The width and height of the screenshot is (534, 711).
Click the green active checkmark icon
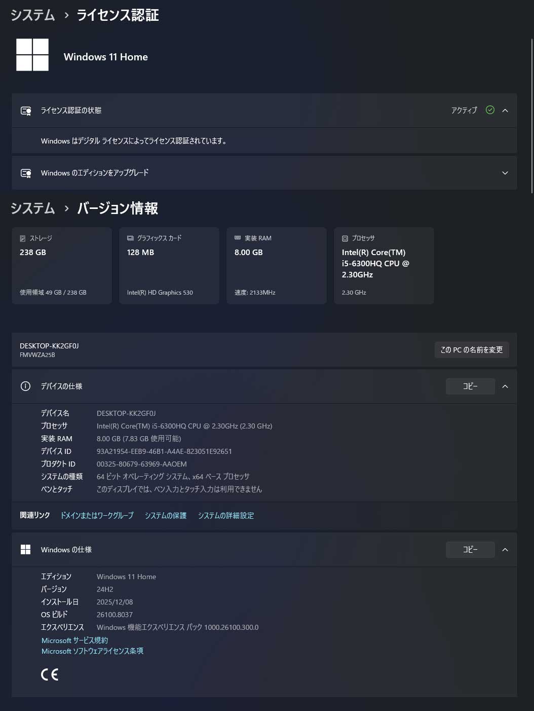(490, 110)
